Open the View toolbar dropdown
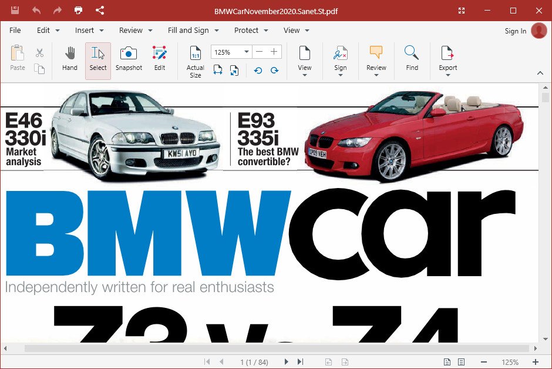 (305, 61)
